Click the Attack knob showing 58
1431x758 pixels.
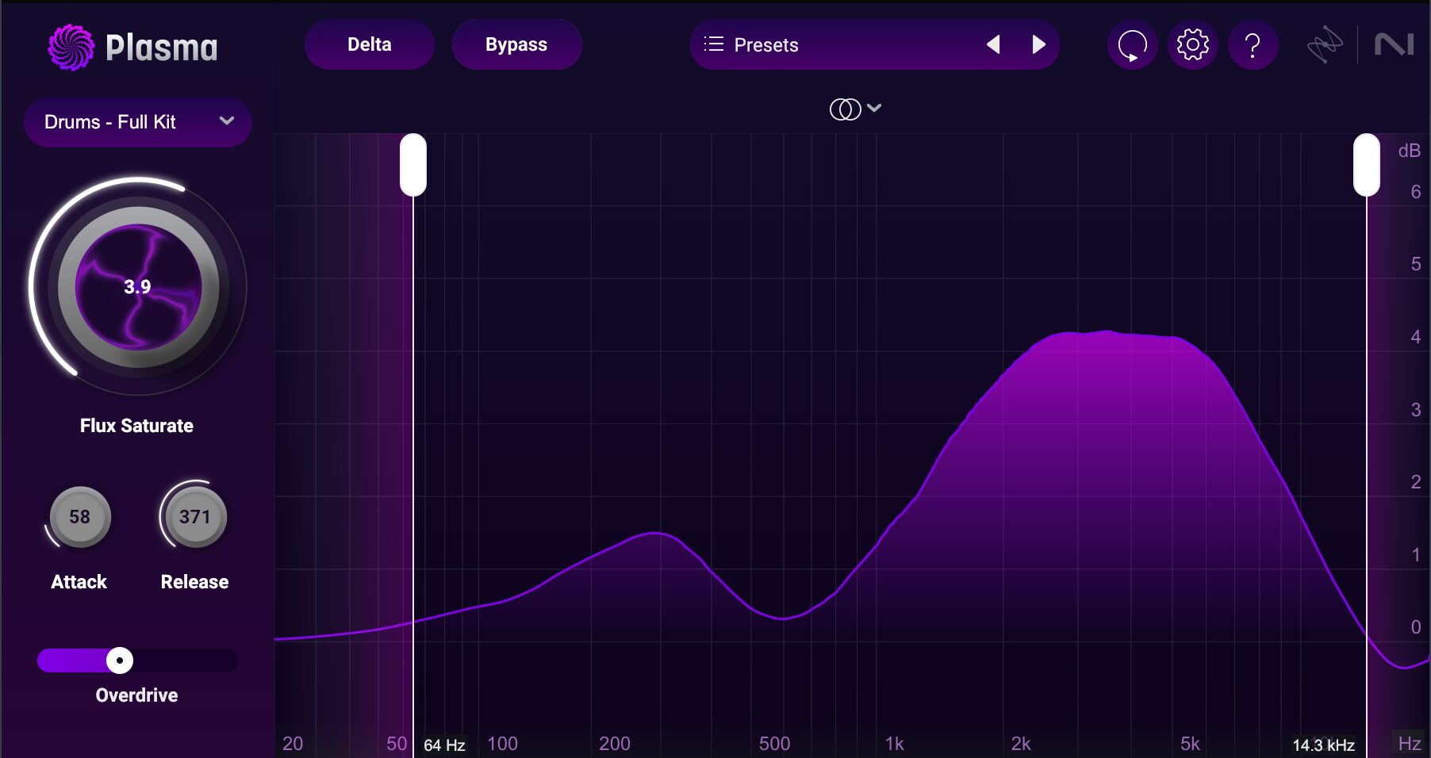[x=79, y=517]
